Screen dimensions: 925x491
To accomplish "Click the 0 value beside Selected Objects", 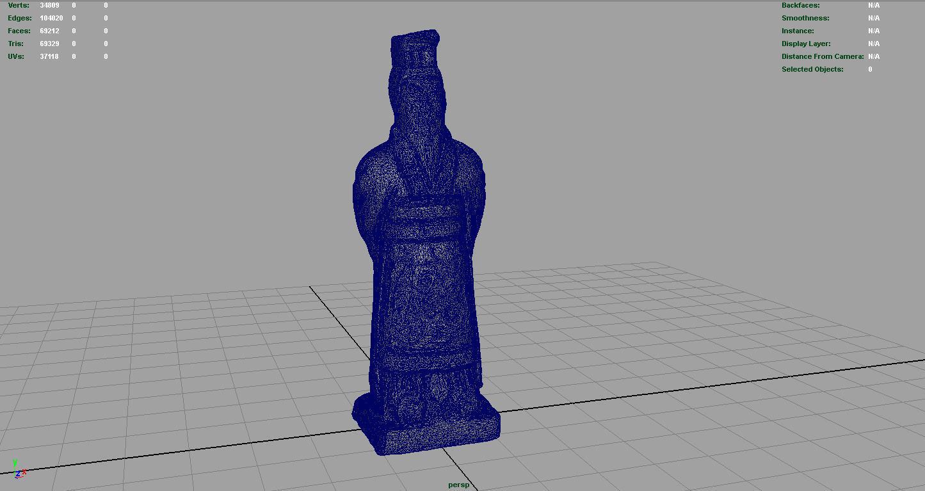I will click(870, 69).
